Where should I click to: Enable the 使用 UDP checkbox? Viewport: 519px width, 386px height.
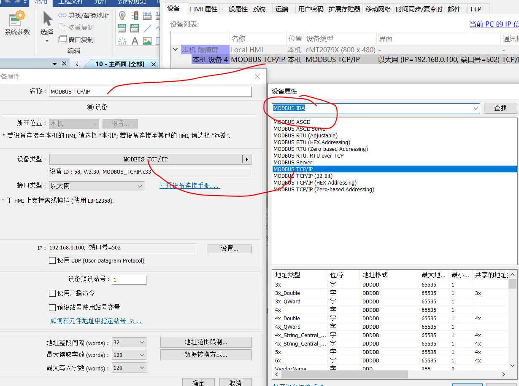click(x=52, y=260)
